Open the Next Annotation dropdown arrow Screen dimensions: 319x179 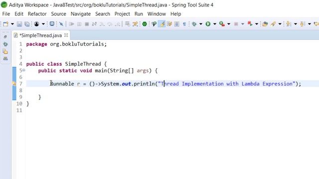pyautogui.click(x=296, y=24)
